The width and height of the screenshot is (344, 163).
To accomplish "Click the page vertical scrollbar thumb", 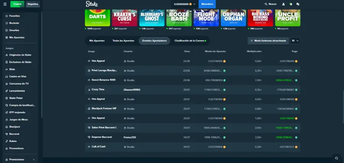I will 343,107.
